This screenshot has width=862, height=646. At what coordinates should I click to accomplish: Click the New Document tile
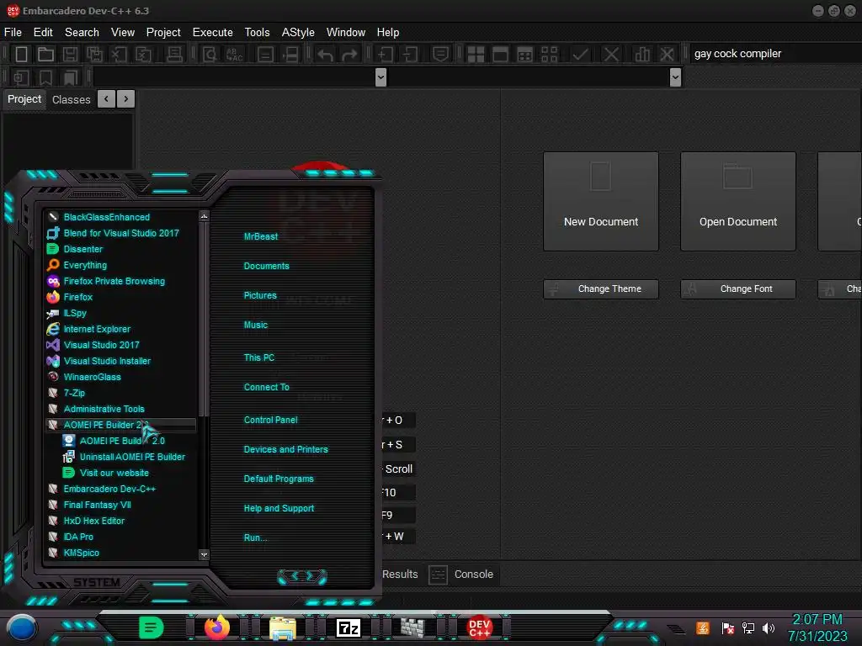point(601,202)
